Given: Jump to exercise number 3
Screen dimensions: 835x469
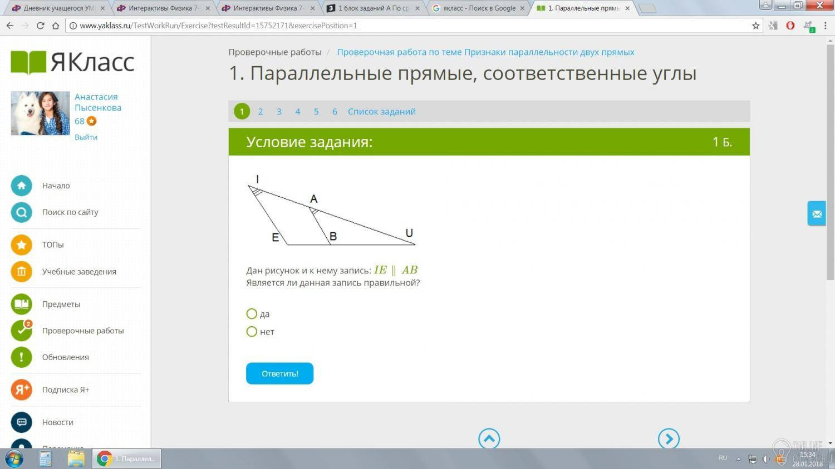Looking at the screenshot, I should (x=279, y=112).
